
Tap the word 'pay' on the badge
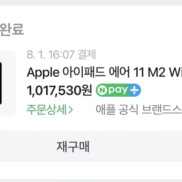pos(118,90)
